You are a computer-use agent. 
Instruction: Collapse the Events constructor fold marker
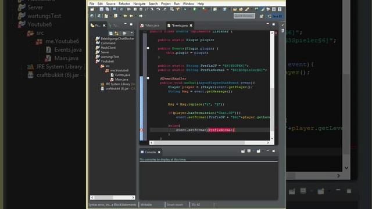click(x=148, y=48)
